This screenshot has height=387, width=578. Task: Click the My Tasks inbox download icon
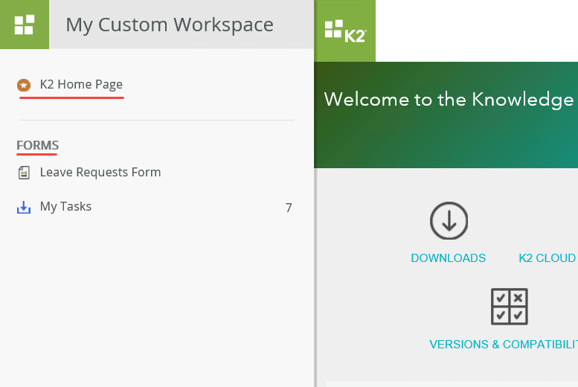pyautogui.click(x=24, y=207)
